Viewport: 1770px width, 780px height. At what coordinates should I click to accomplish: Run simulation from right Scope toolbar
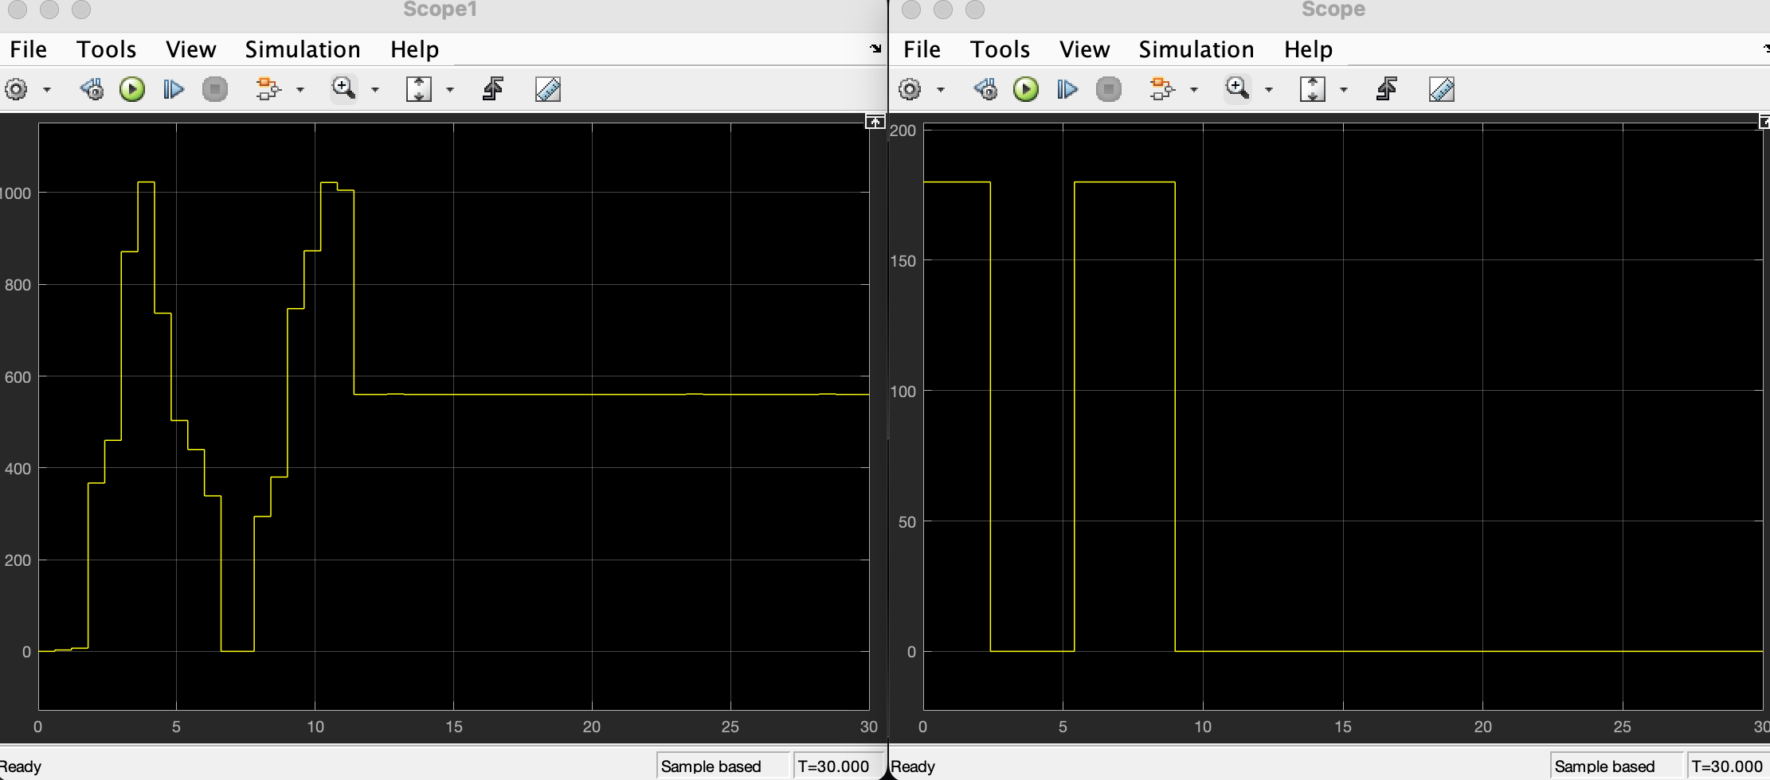coord(1026,89)
